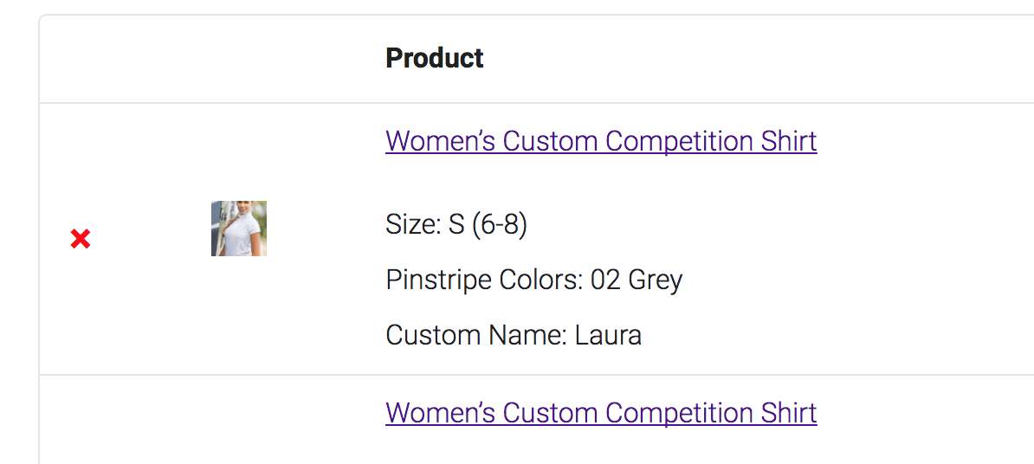Viewport: 1034px width, 464px height.
Task: Delete the cart item with Custom Name Laura
Action: (x=81, y=240)
